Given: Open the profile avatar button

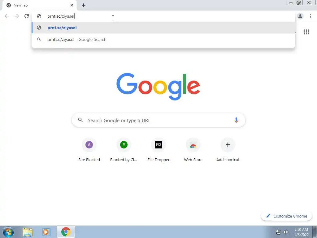Looking at the screenshot, I should tap(300, 16).
